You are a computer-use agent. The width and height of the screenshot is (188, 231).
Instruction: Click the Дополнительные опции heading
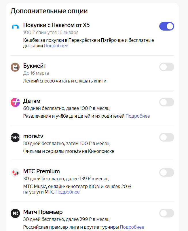[x=49, y=11]
